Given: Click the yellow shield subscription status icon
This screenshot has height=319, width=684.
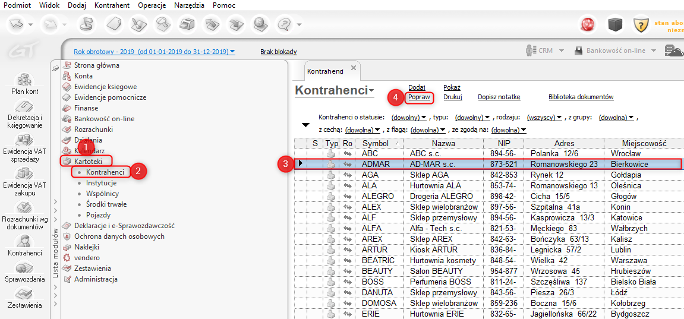Looking at the screenshot, I should tap(642, 26).
